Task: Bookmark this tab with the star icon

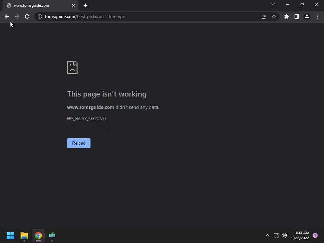Action: 274,16
